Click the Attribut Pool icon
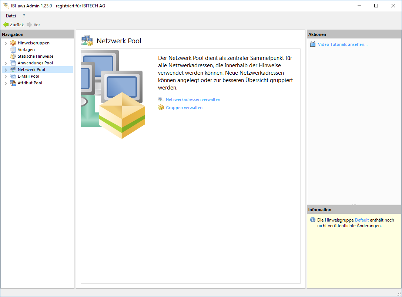402x297 pixels. point(13,83)
